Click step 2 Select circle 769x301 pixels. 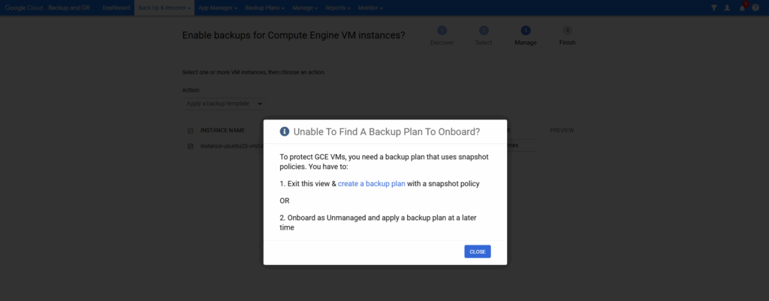click(484, 30)
